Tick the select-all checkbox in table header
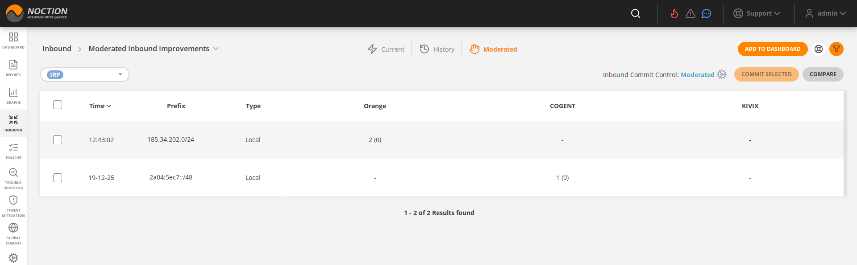The height and width of the screenshot is (265, 857). (x=58, y=105)
